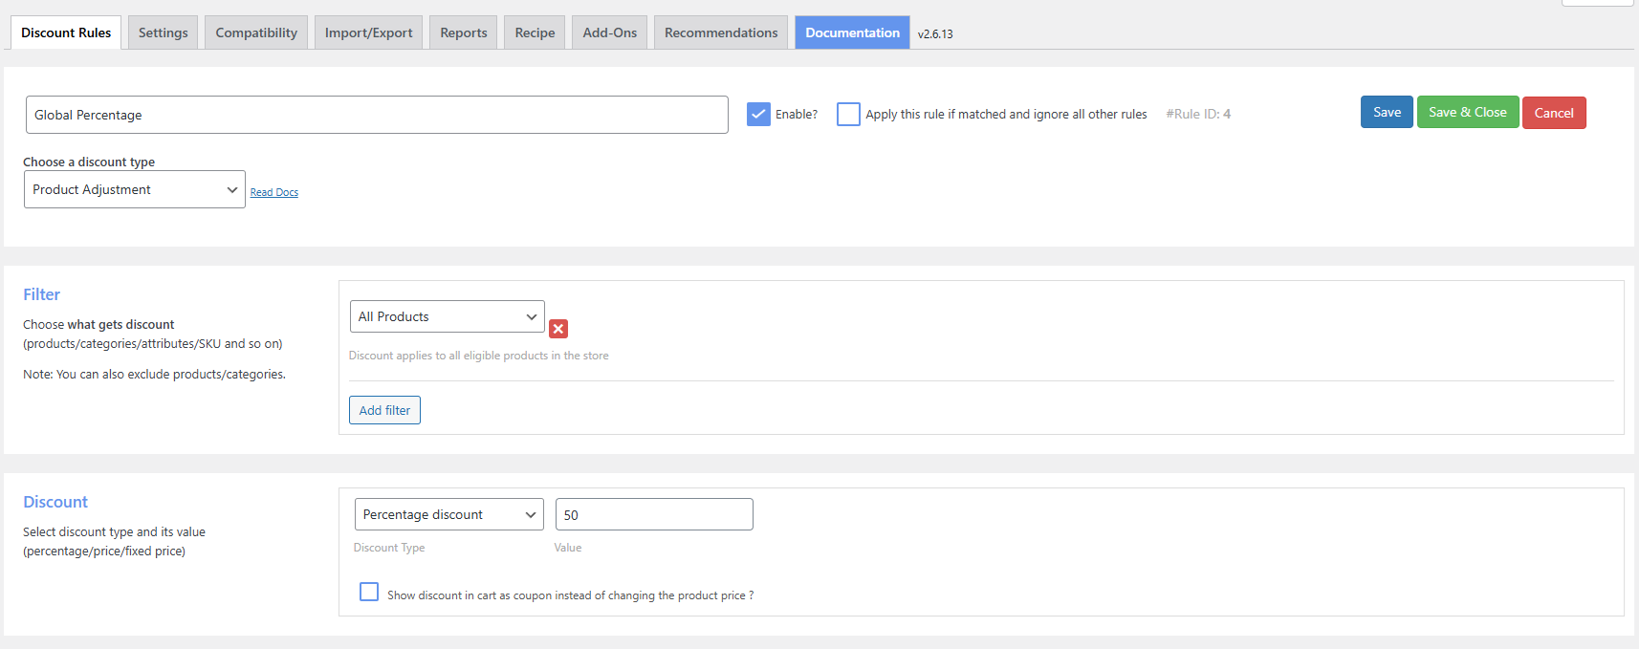Open the Read Docs link
This screenshot has width=1639, height=649.
(x=274, y=192)
